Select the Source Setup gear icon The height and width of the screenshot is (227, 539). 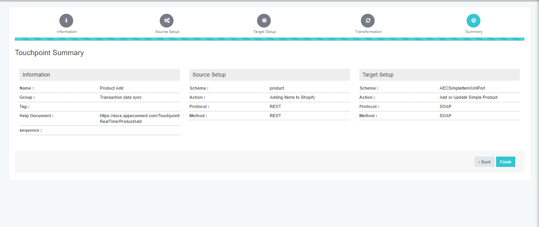click(167, 20)
